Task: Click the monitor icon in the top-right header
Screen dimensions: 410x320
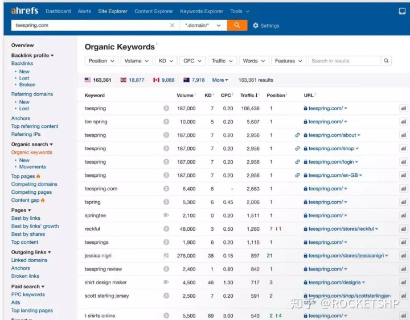Action: click(402, 11)
